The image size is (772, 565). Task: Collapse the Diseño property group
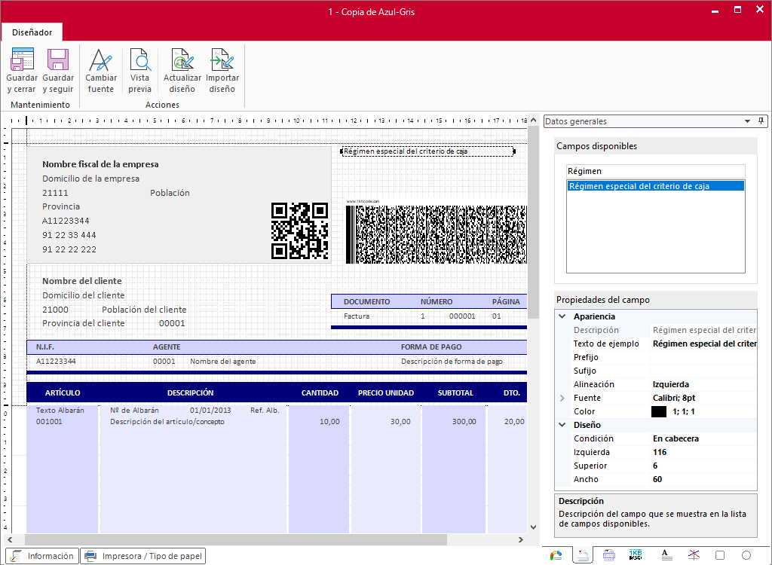click(x=562, y=425)
